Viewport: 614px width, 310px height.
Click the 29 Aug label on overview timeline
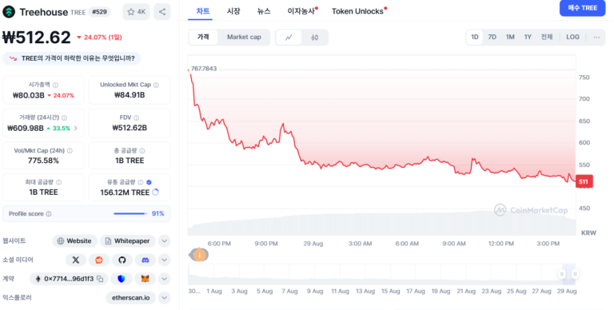click(567, 291)
